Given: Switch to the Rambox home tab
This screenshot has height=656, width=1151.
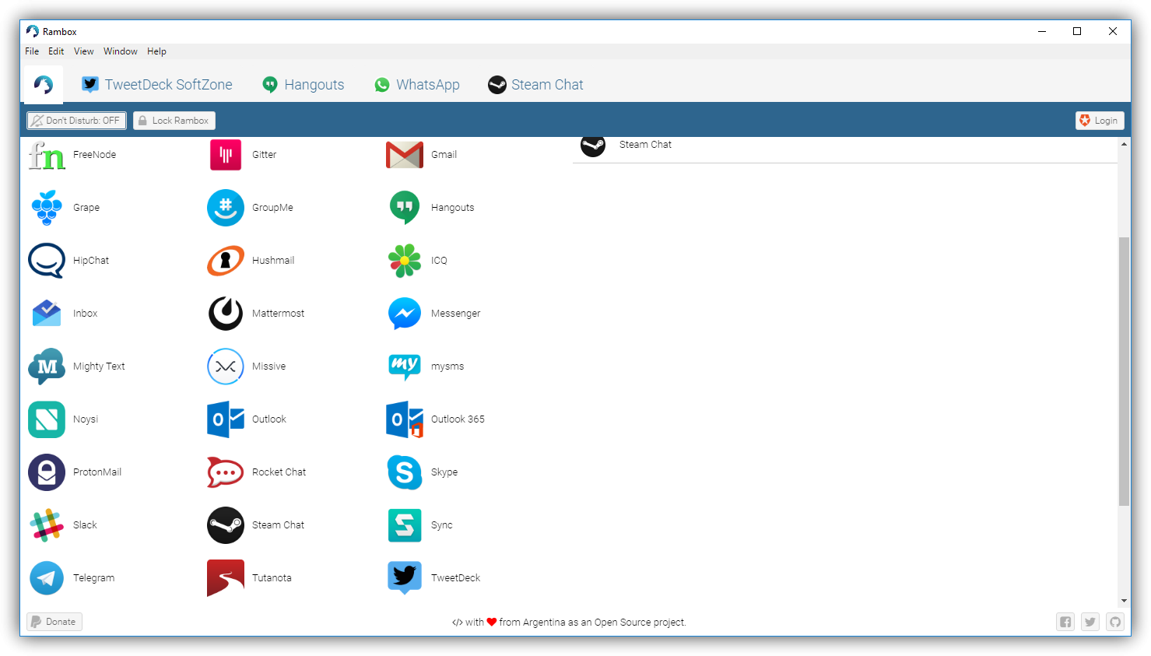Looking at the screenshot, I should [x=44, y=85].
